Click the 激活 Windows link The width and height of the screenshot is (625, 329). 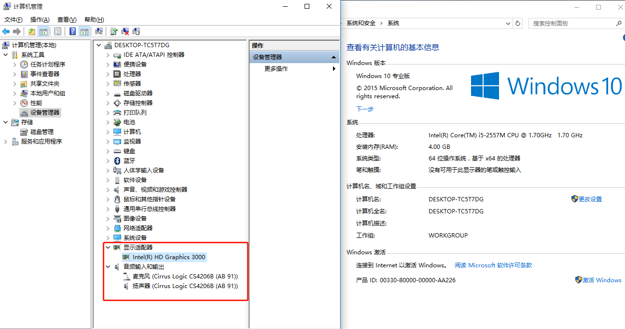(x=602, y=280)
